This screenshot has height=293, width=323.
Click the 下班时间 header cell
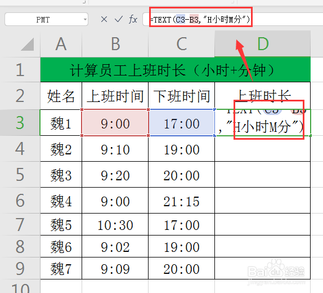click(181, 96)
